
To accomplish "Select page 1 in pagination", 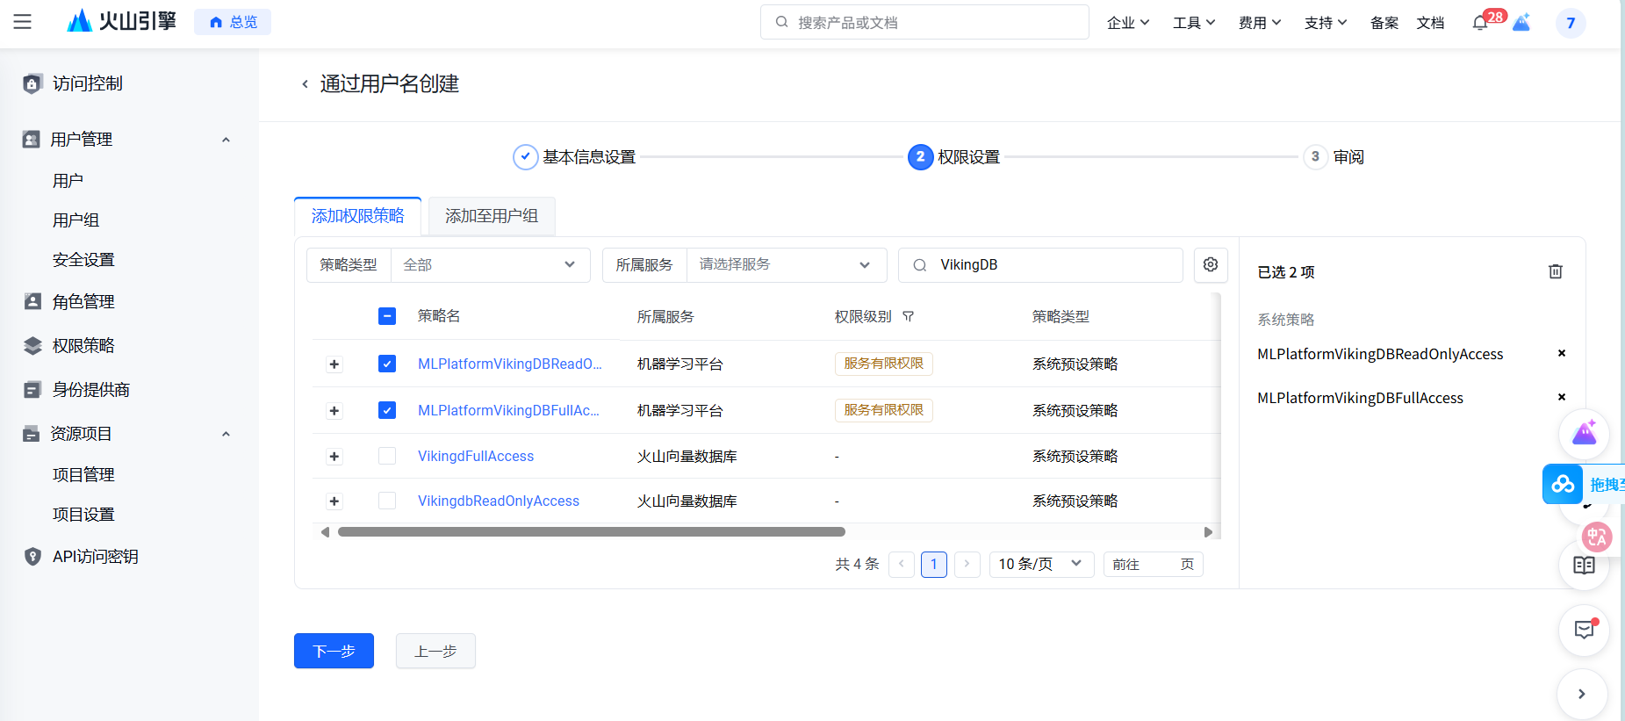I will [x=934, y=564].
